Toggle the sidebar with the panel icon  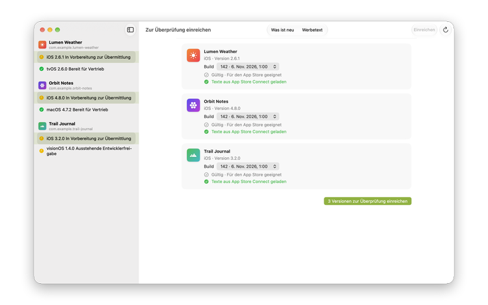tap(131, 30)
